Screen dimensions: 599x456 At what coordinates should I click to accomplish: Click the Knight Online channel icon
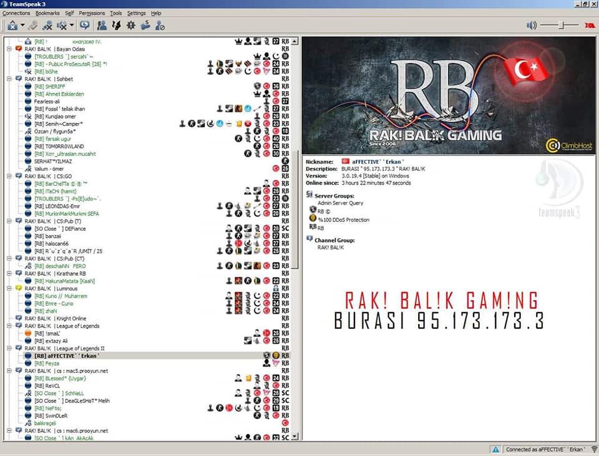[x=19, y=318]
